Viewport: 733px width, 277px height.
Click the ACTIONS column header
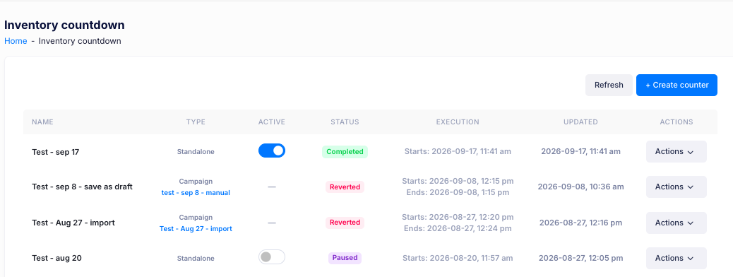coord(677,122)
